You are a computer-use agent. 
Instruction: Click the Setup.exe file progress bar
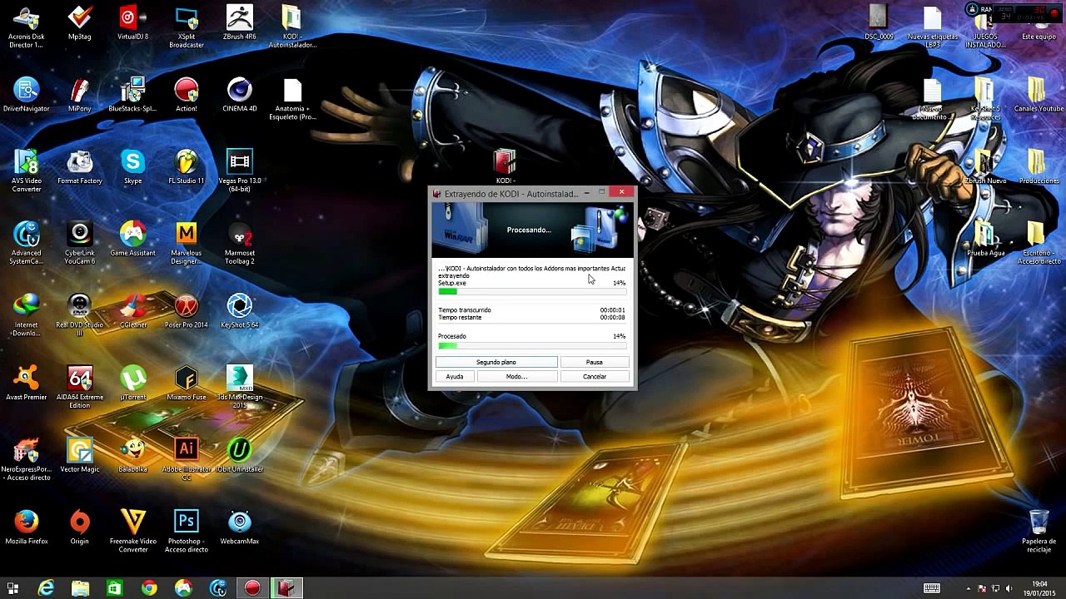click(532, 292)
